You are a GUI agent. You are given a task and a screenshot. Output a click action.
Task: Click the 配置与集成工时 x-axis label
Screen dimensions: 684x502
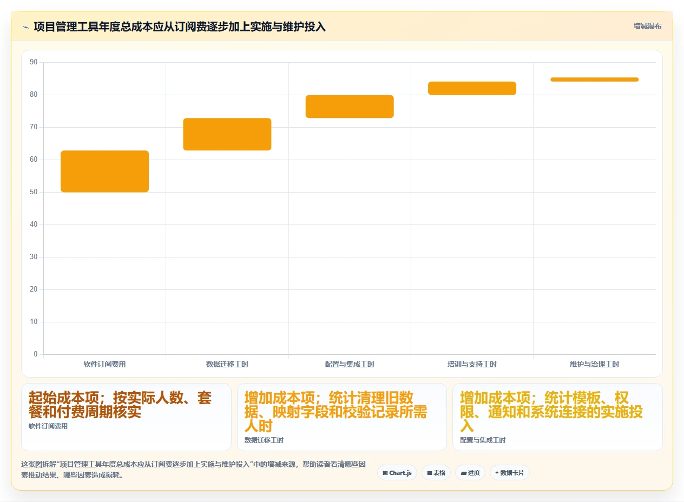click(x=350, y=364)
